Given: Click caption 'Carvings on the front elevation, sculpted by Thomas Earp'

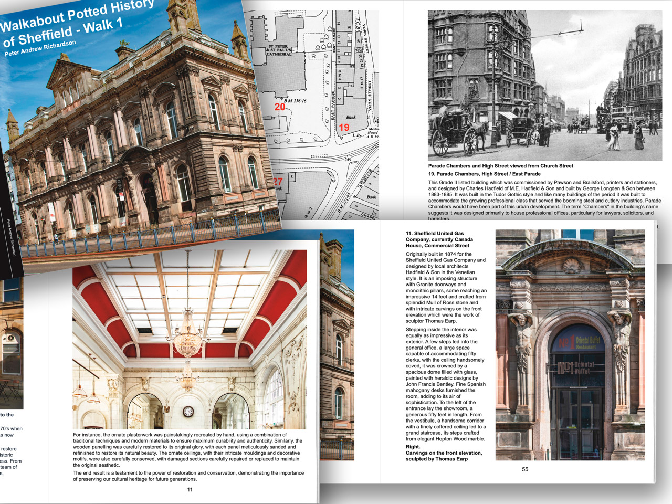Looking at the screenshot, I should coord(444,456).
